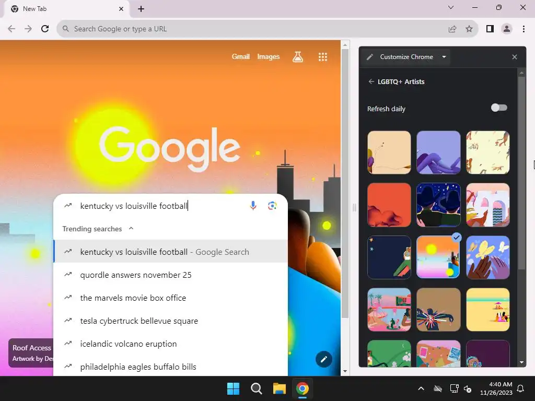Choose the dark navy stars theme
The image size is (535, 401).
(389, 257)
